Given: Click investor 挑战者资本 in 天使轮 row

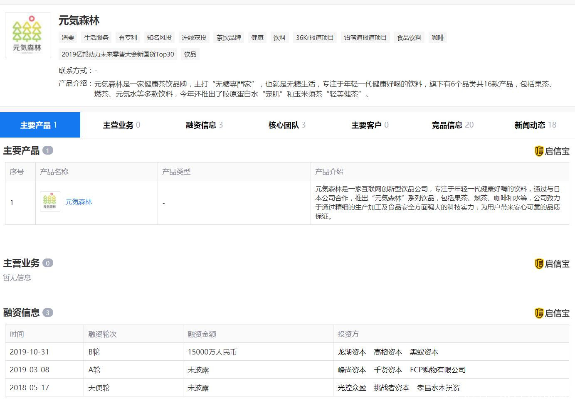Looking at the screenshot, I should click(x=391, y=388).
